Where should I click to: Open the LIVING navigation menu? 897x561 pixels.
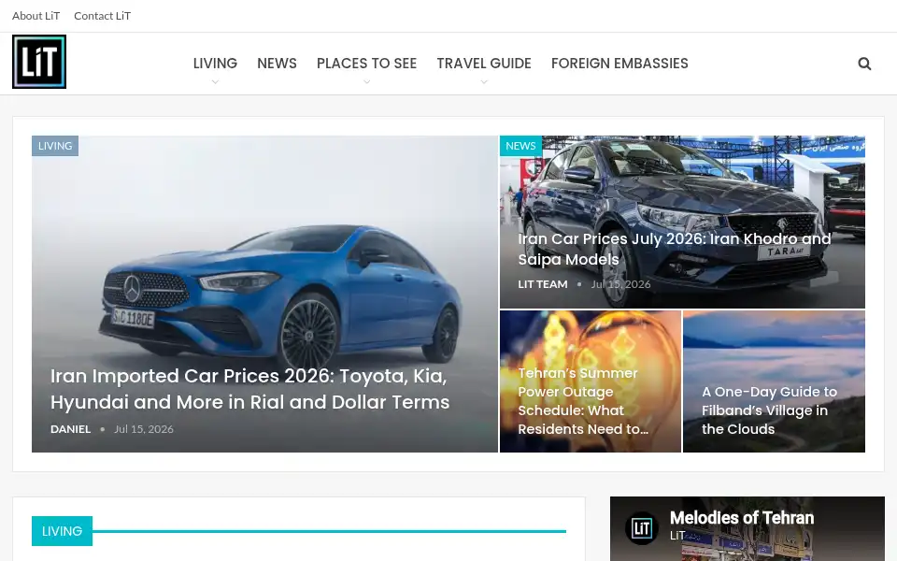click(215, 64)
